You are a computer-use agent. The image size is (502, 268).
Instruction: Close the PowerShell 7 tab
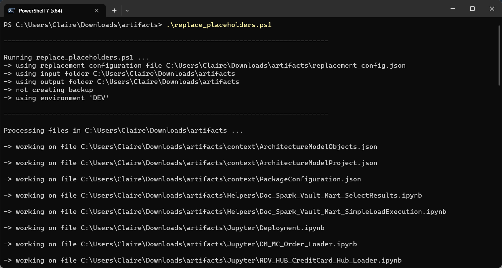96,10
